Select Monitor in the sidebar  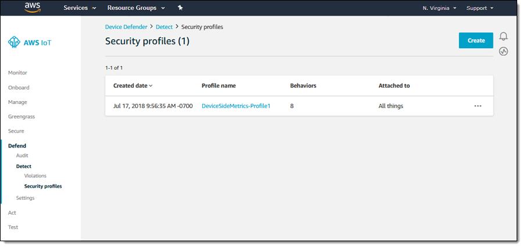(x=17, y=73)
